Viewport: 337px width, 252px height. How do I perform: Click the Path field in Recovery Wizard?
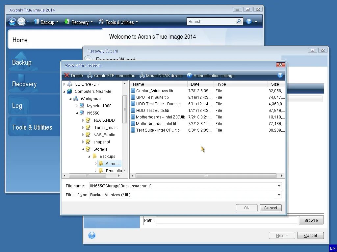[x=226, y=220]
